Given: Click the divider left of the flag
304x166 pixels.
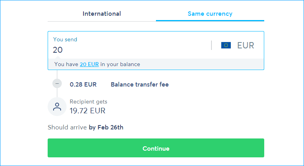Looking at the screenshot, I should point(211,45).
